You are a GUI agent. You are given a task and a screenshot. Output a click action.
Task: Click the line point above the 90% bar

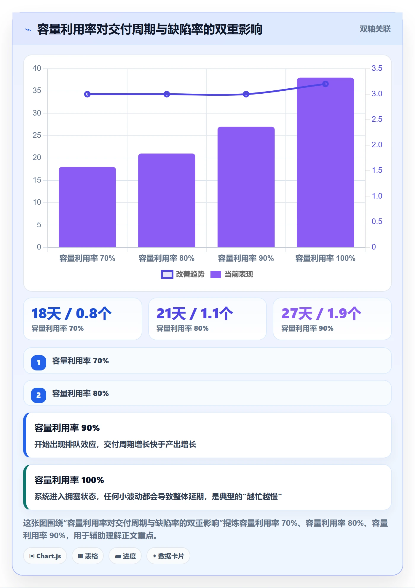pos(246,94)
